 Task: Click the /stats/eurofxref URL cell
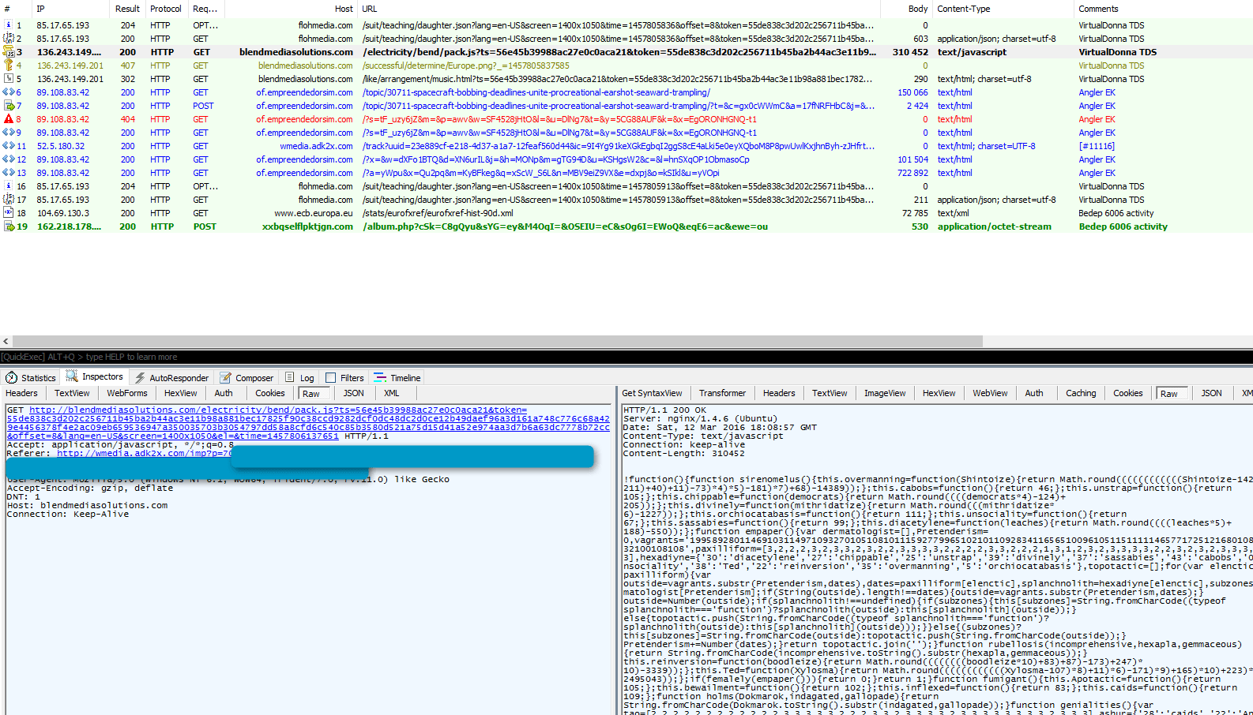point(438,213)
